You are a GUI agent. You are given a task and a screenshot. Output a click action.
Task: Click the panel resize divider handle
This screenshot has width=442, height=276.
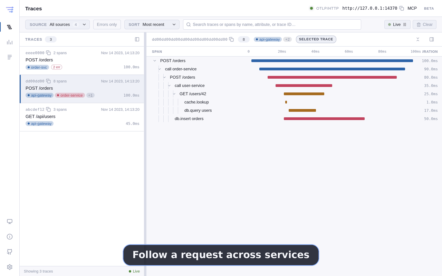click(145, 154)
